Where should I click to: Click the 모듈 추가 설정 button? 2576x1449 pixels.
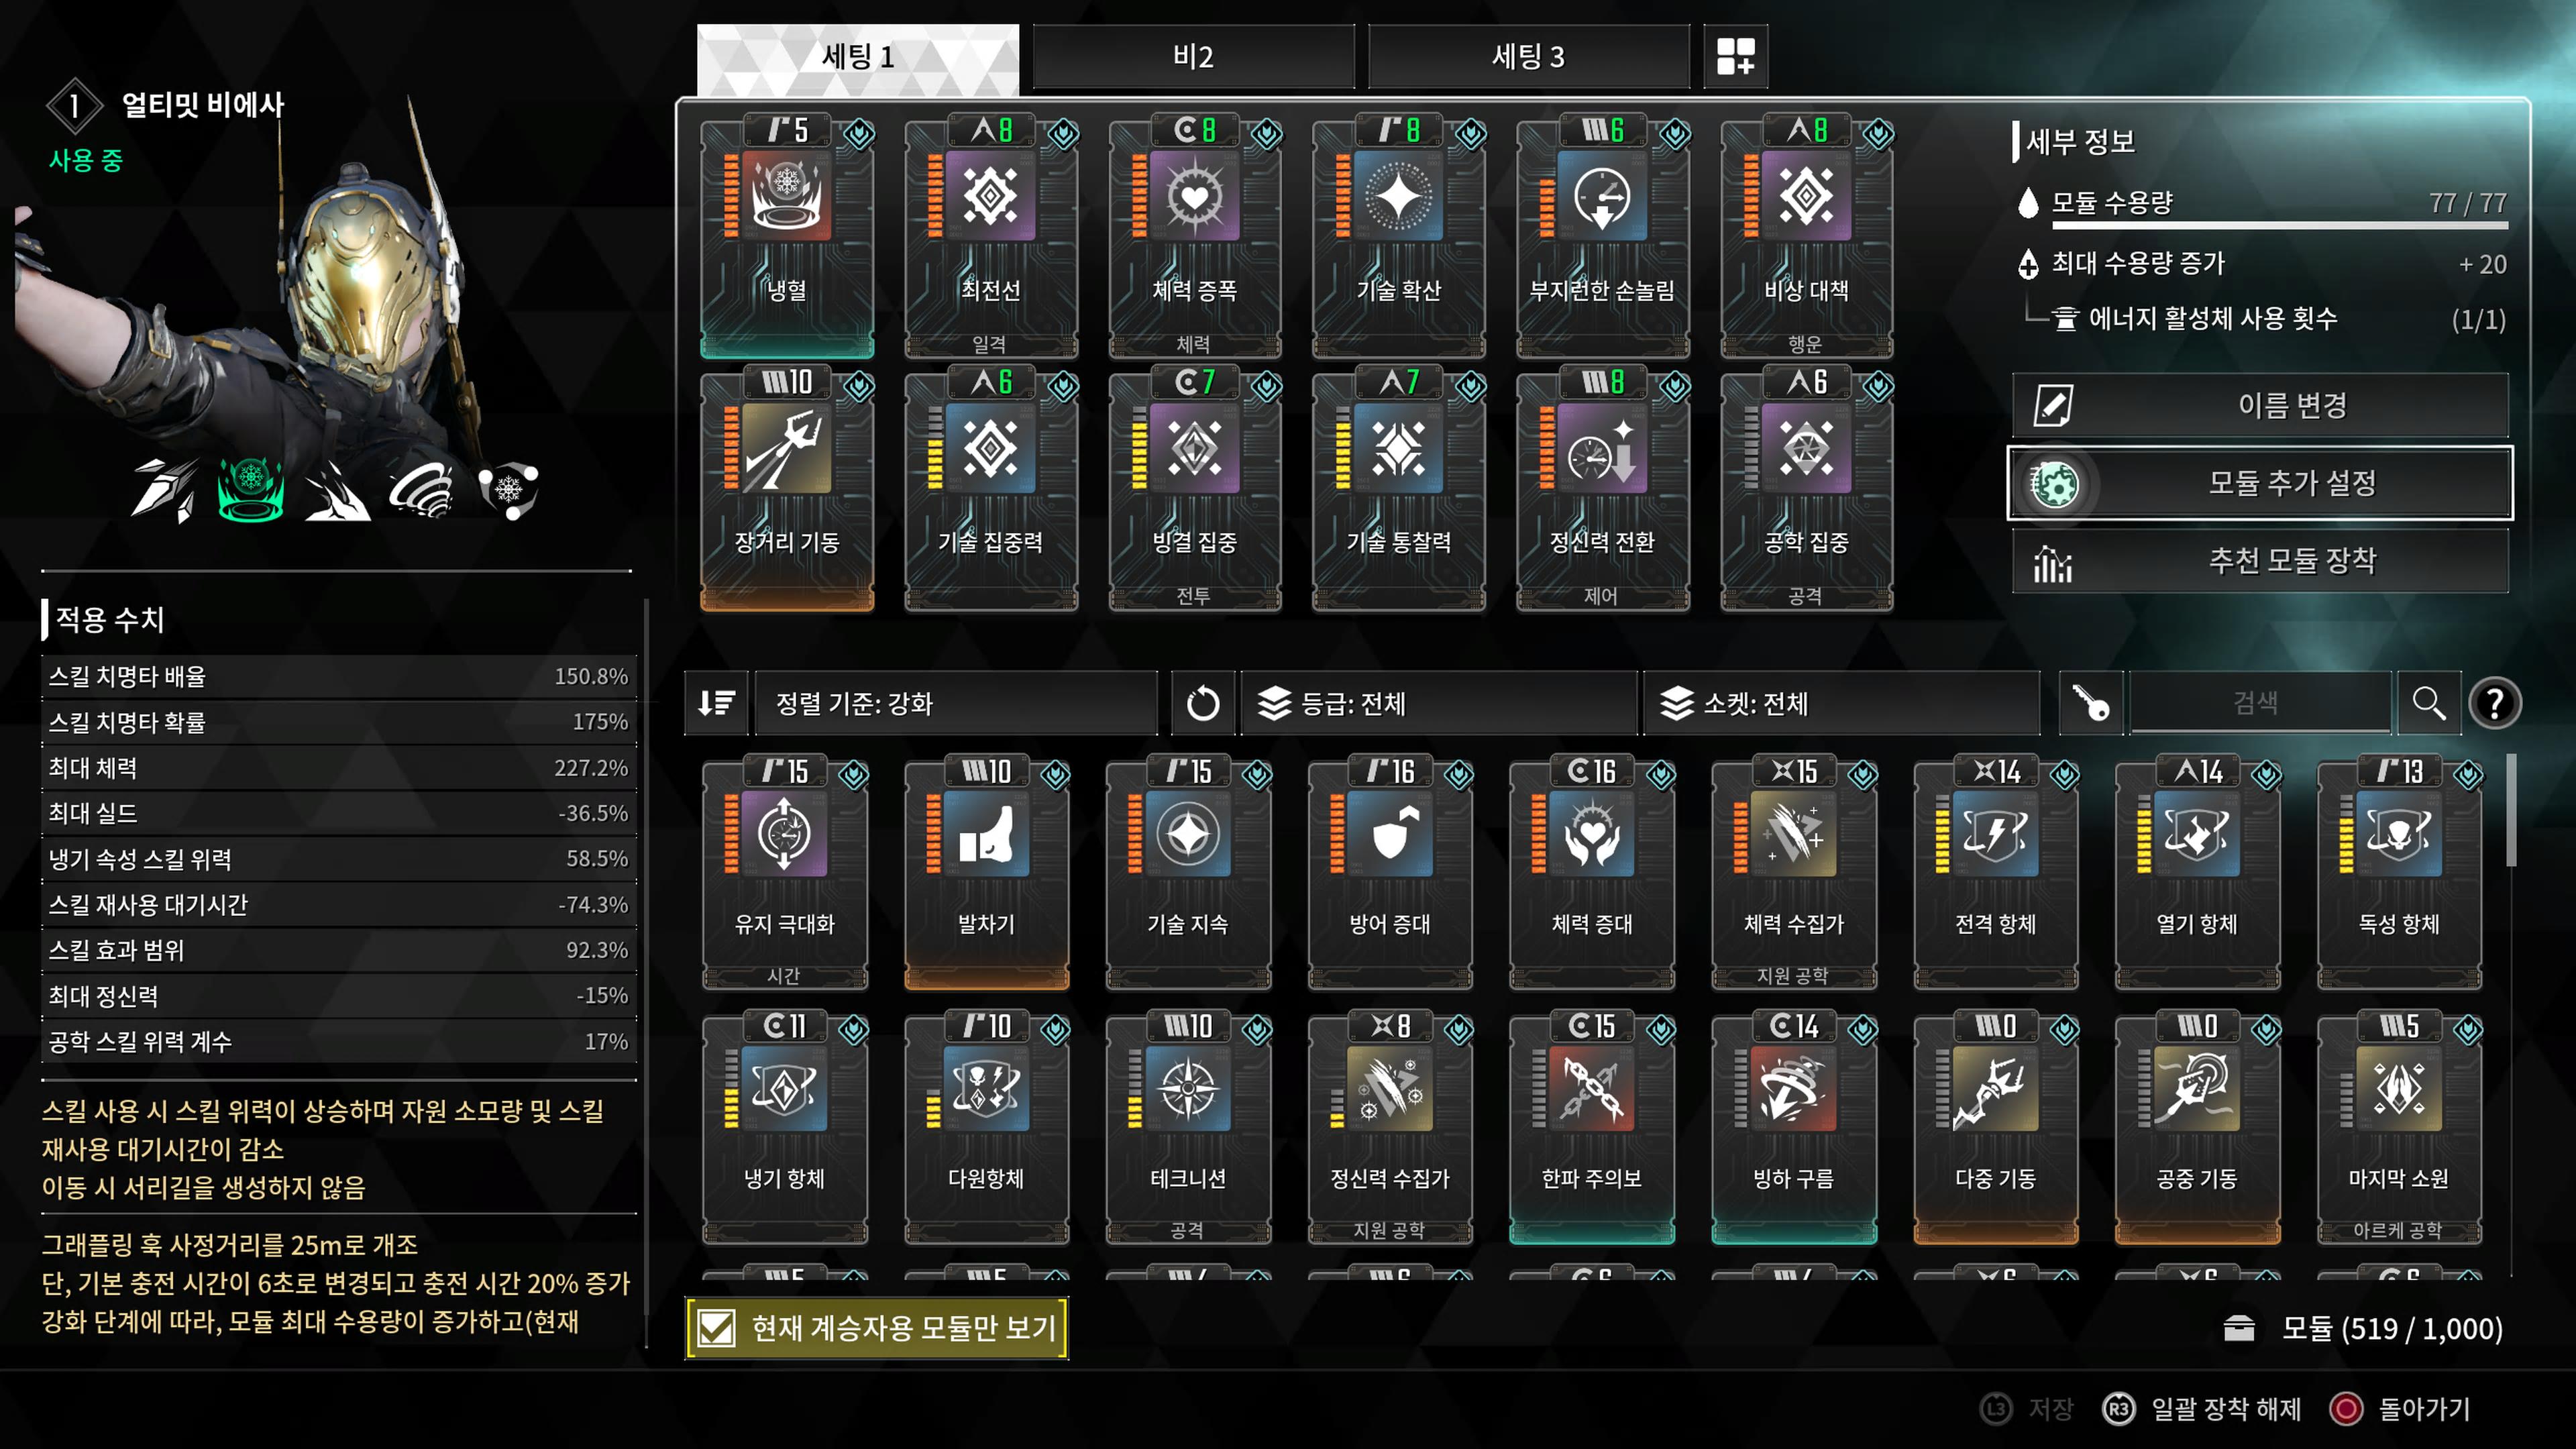click(x=2260, y=483)
